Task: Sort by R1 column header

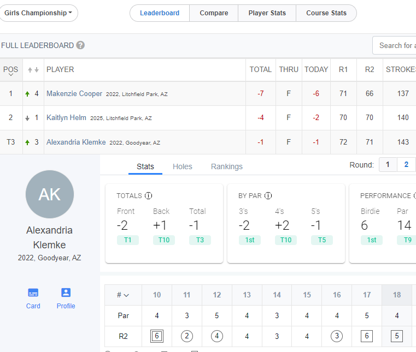Action: click(343, 69)
